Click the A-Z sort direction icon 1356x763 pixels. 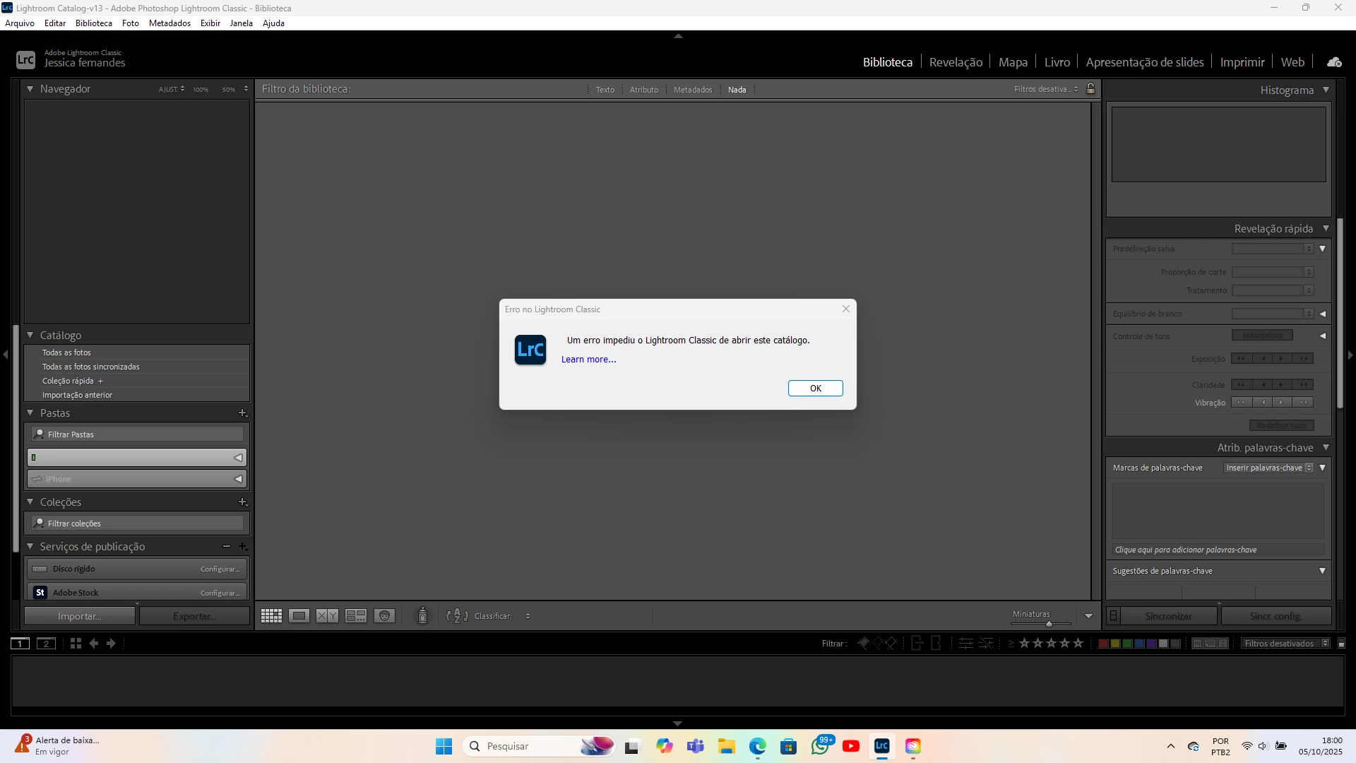click(457, 616)
